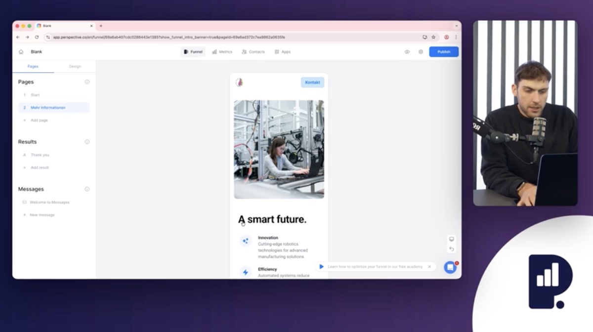Select the Innovation feature title
The image size is (593, 332).
click(268, 238)
